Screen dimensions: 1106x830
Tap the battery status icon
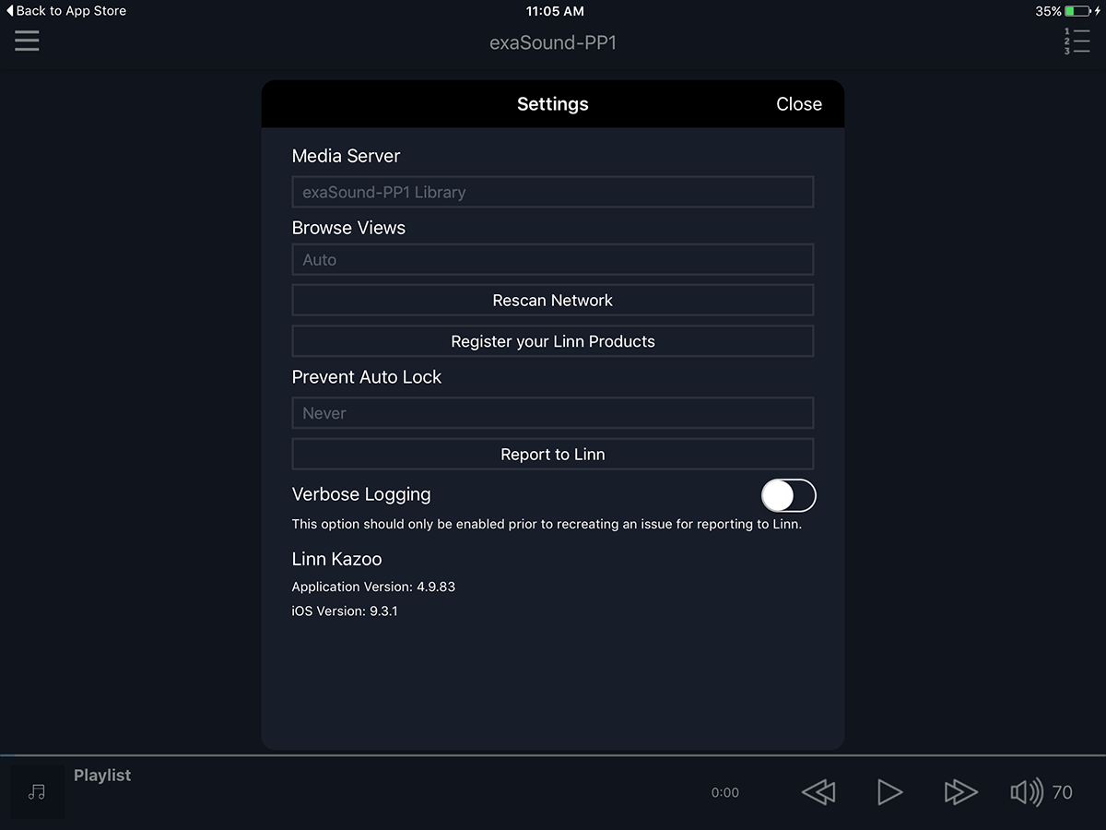(1077, 11)
